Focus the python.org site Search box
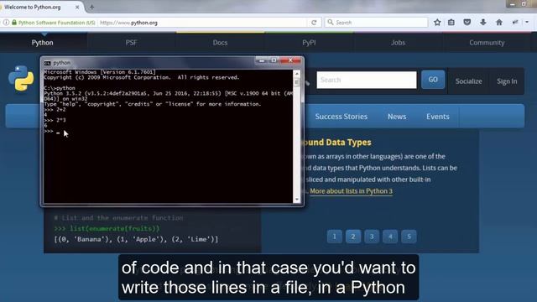Screen dimensions: 537x302 tap(367, 81)
